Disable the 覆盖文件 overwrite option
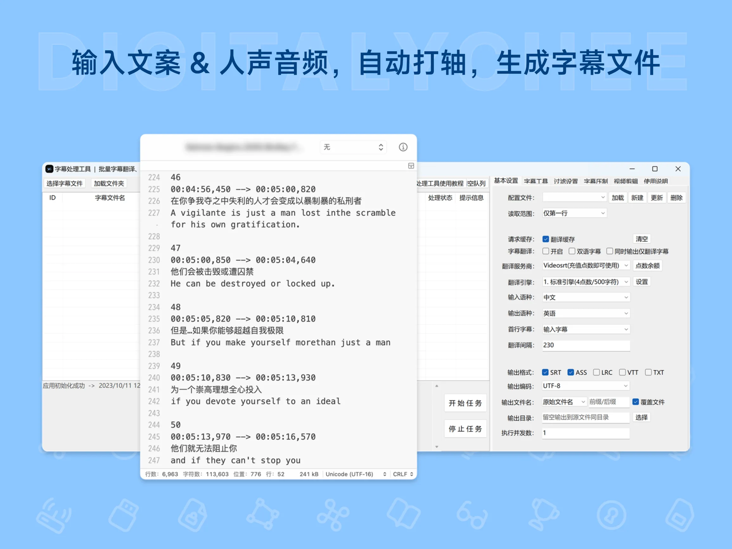Screen dimensions: 732x549 click(x=635, y=402)
